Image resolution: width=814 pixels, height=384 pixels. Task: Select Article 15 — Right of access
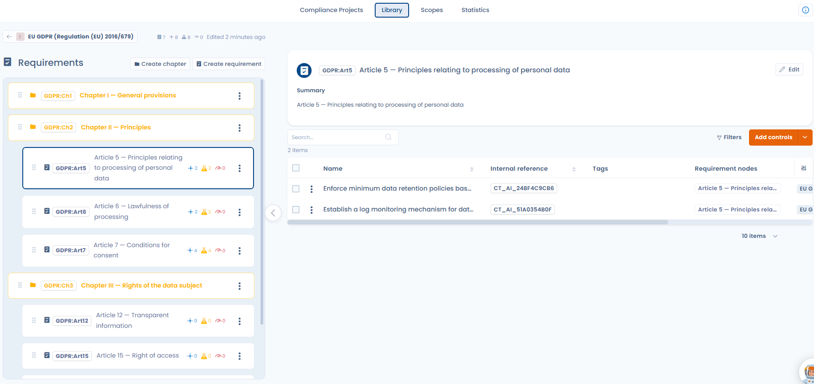[x=138, y=356]
